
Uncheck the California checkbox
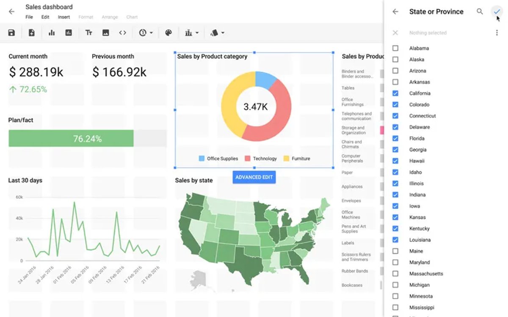click(x=395, y=93)
